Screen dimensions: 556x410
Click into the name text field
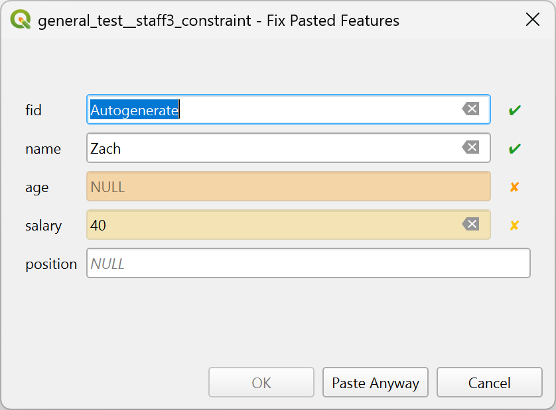[x=272, y=148]
